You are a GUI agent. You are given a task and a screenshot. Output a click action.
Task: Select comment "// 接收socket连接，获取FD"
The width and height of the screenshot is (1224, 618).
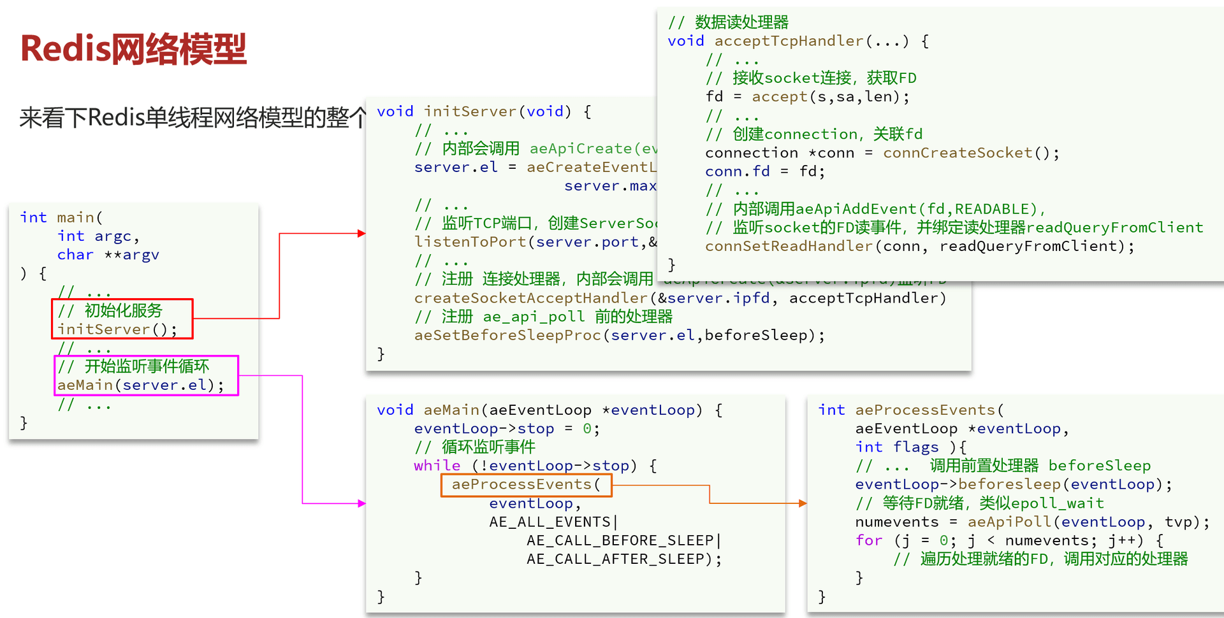click(811, 78)
